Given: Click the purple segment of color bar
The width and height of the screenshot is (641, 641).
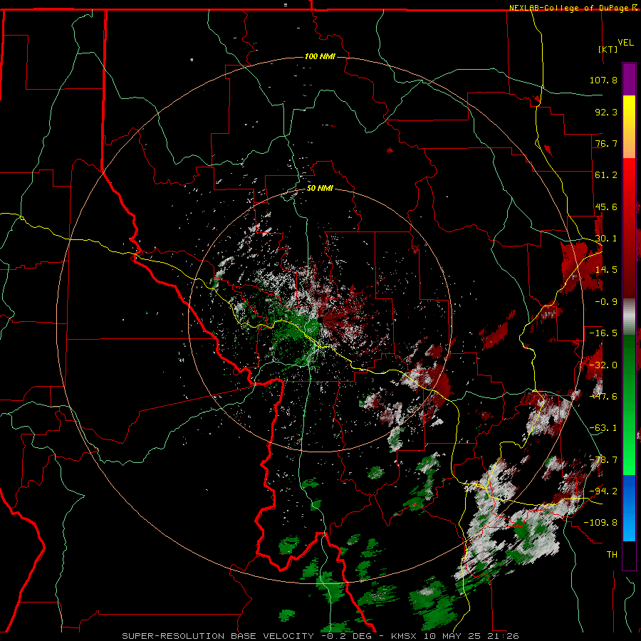Looking at the screenshot, I should pos(629,79).
